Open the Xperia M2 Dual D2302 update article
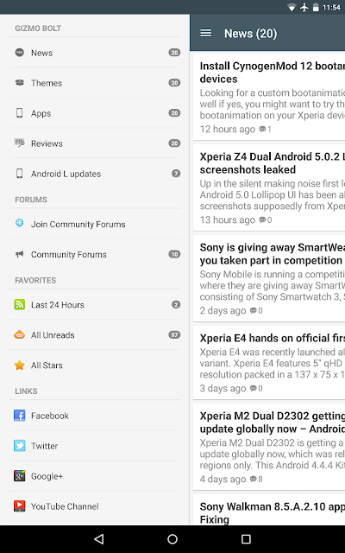The width and height of the screenshot is (345, 553). pyautogui.click(x=269, y=447)
